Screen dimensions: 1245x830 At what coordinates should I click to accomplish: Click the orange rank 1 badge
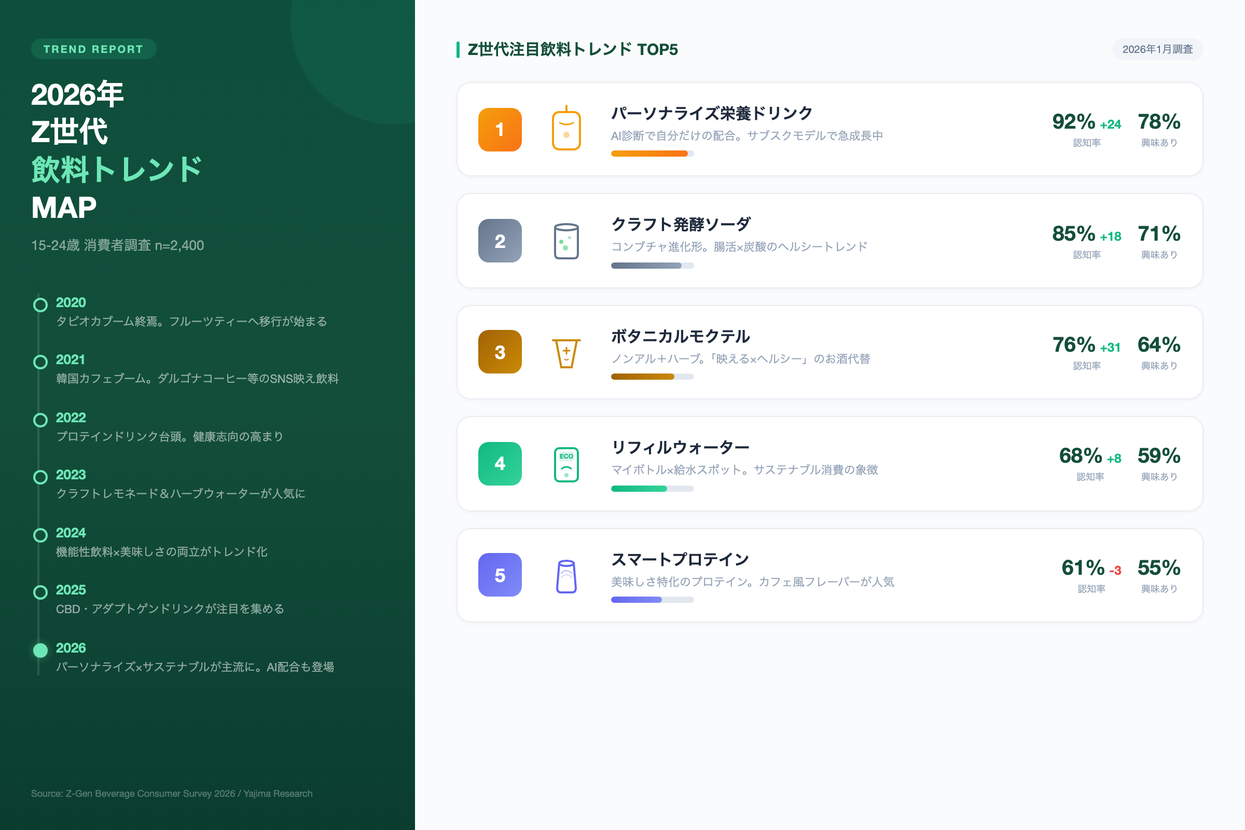tap(499, 129)
